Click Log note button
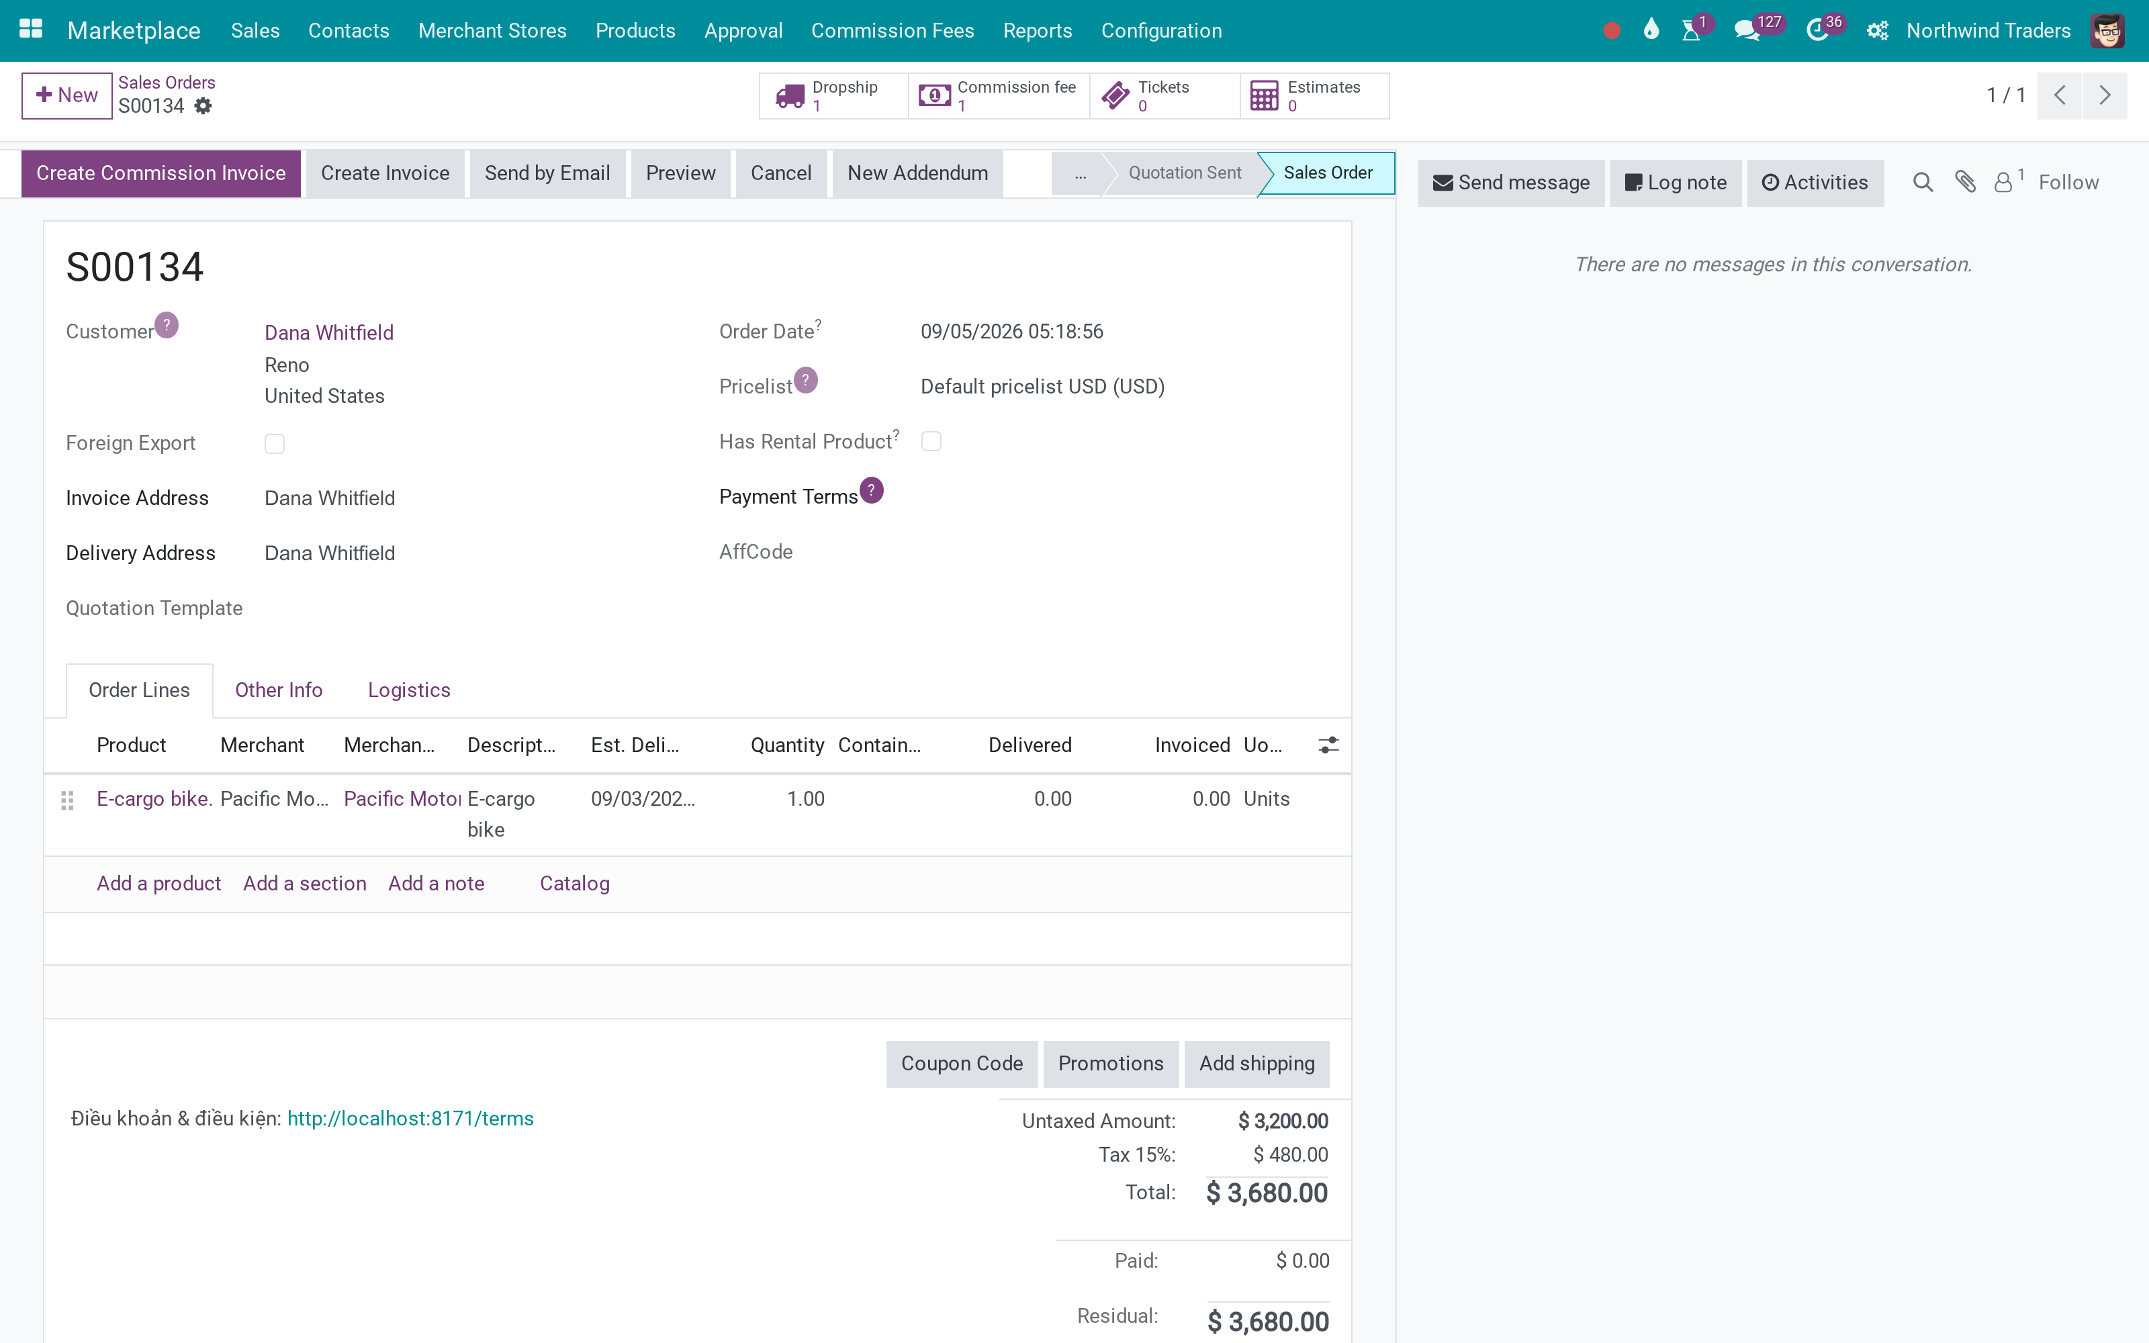This screenshot has height=1343, width=2149. coord(1676,183)
